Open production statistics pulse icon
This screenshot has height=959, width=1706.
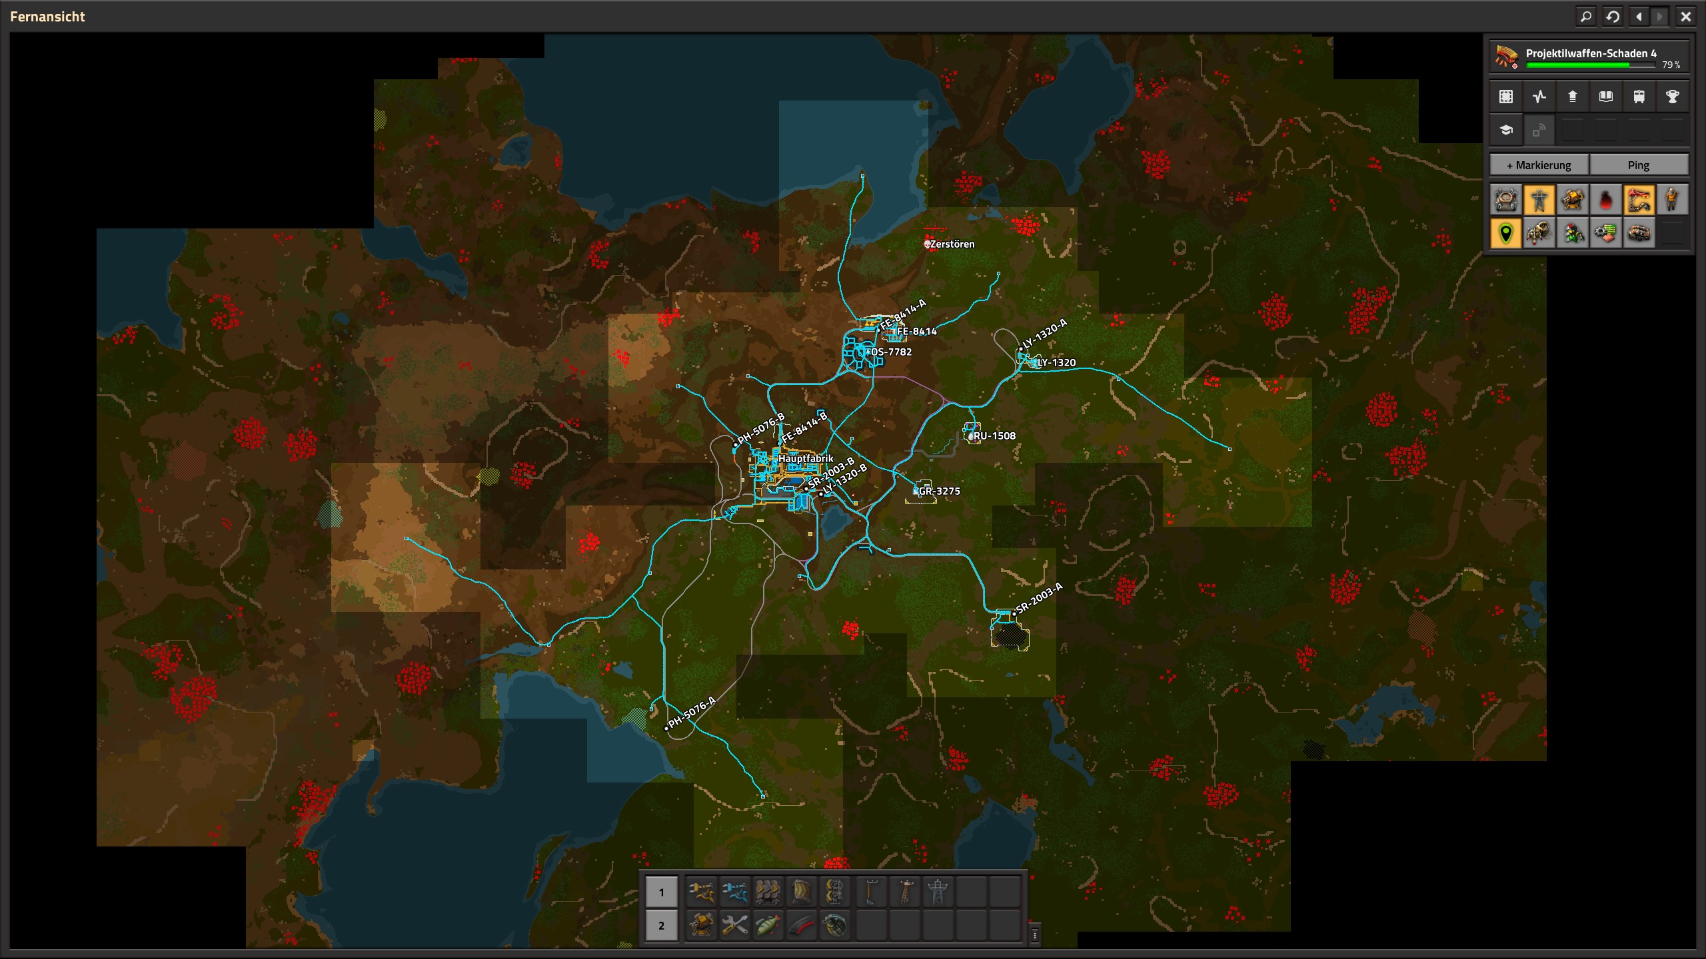coord(1539,97)
